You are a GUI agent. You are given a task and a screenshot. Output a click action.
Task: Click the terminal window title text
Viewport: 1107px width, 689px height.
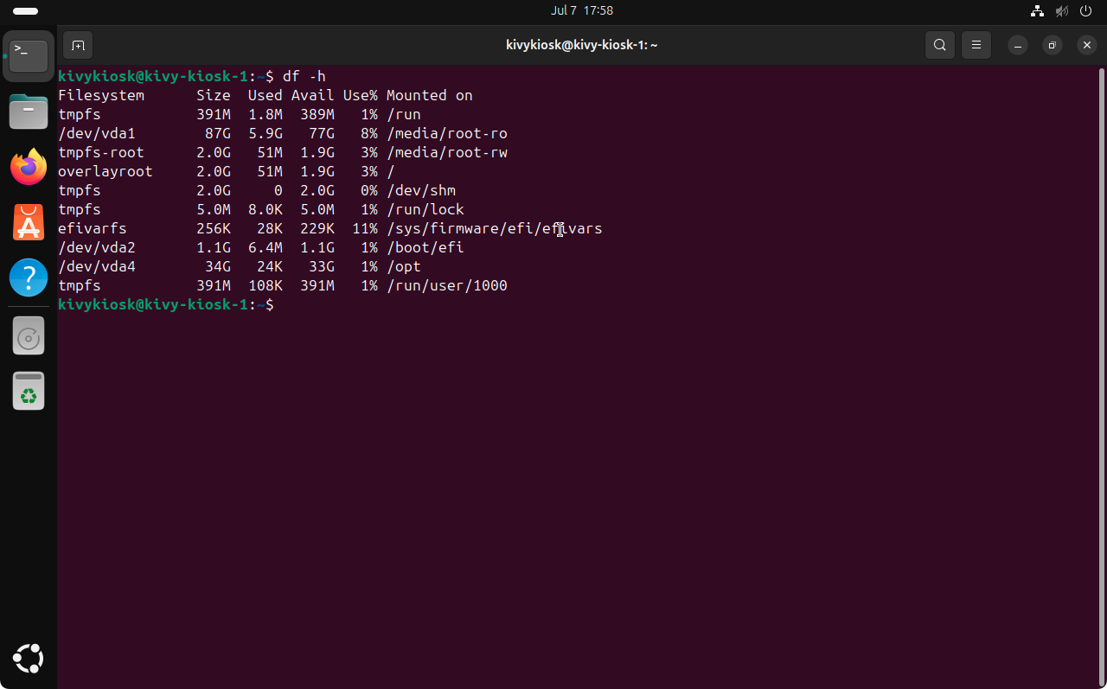[582, 45]
